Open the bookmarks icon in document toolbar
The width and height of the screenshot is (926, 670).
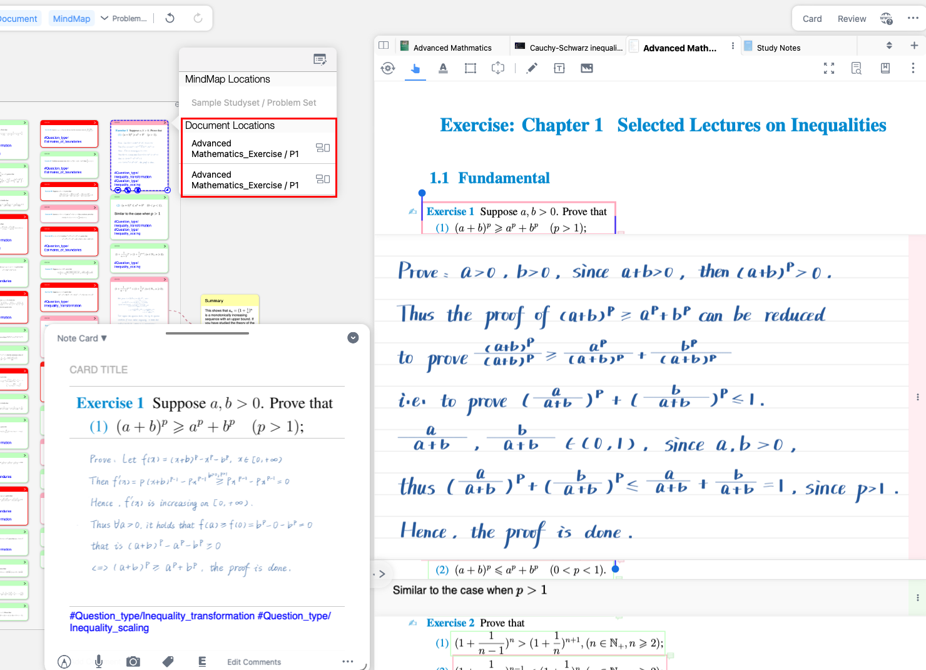coord(885,69)
